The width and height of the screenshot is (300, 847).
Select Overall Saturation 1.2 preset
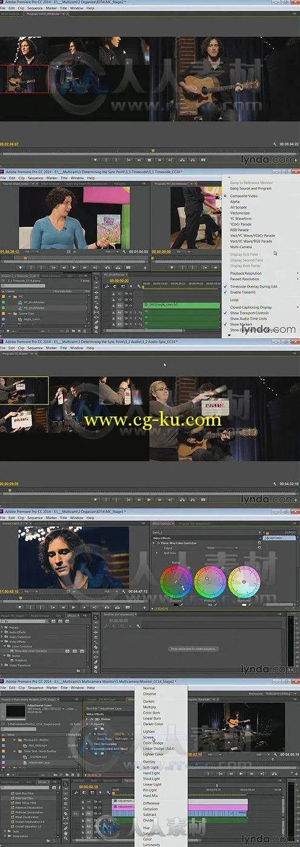tap(28, 828)
